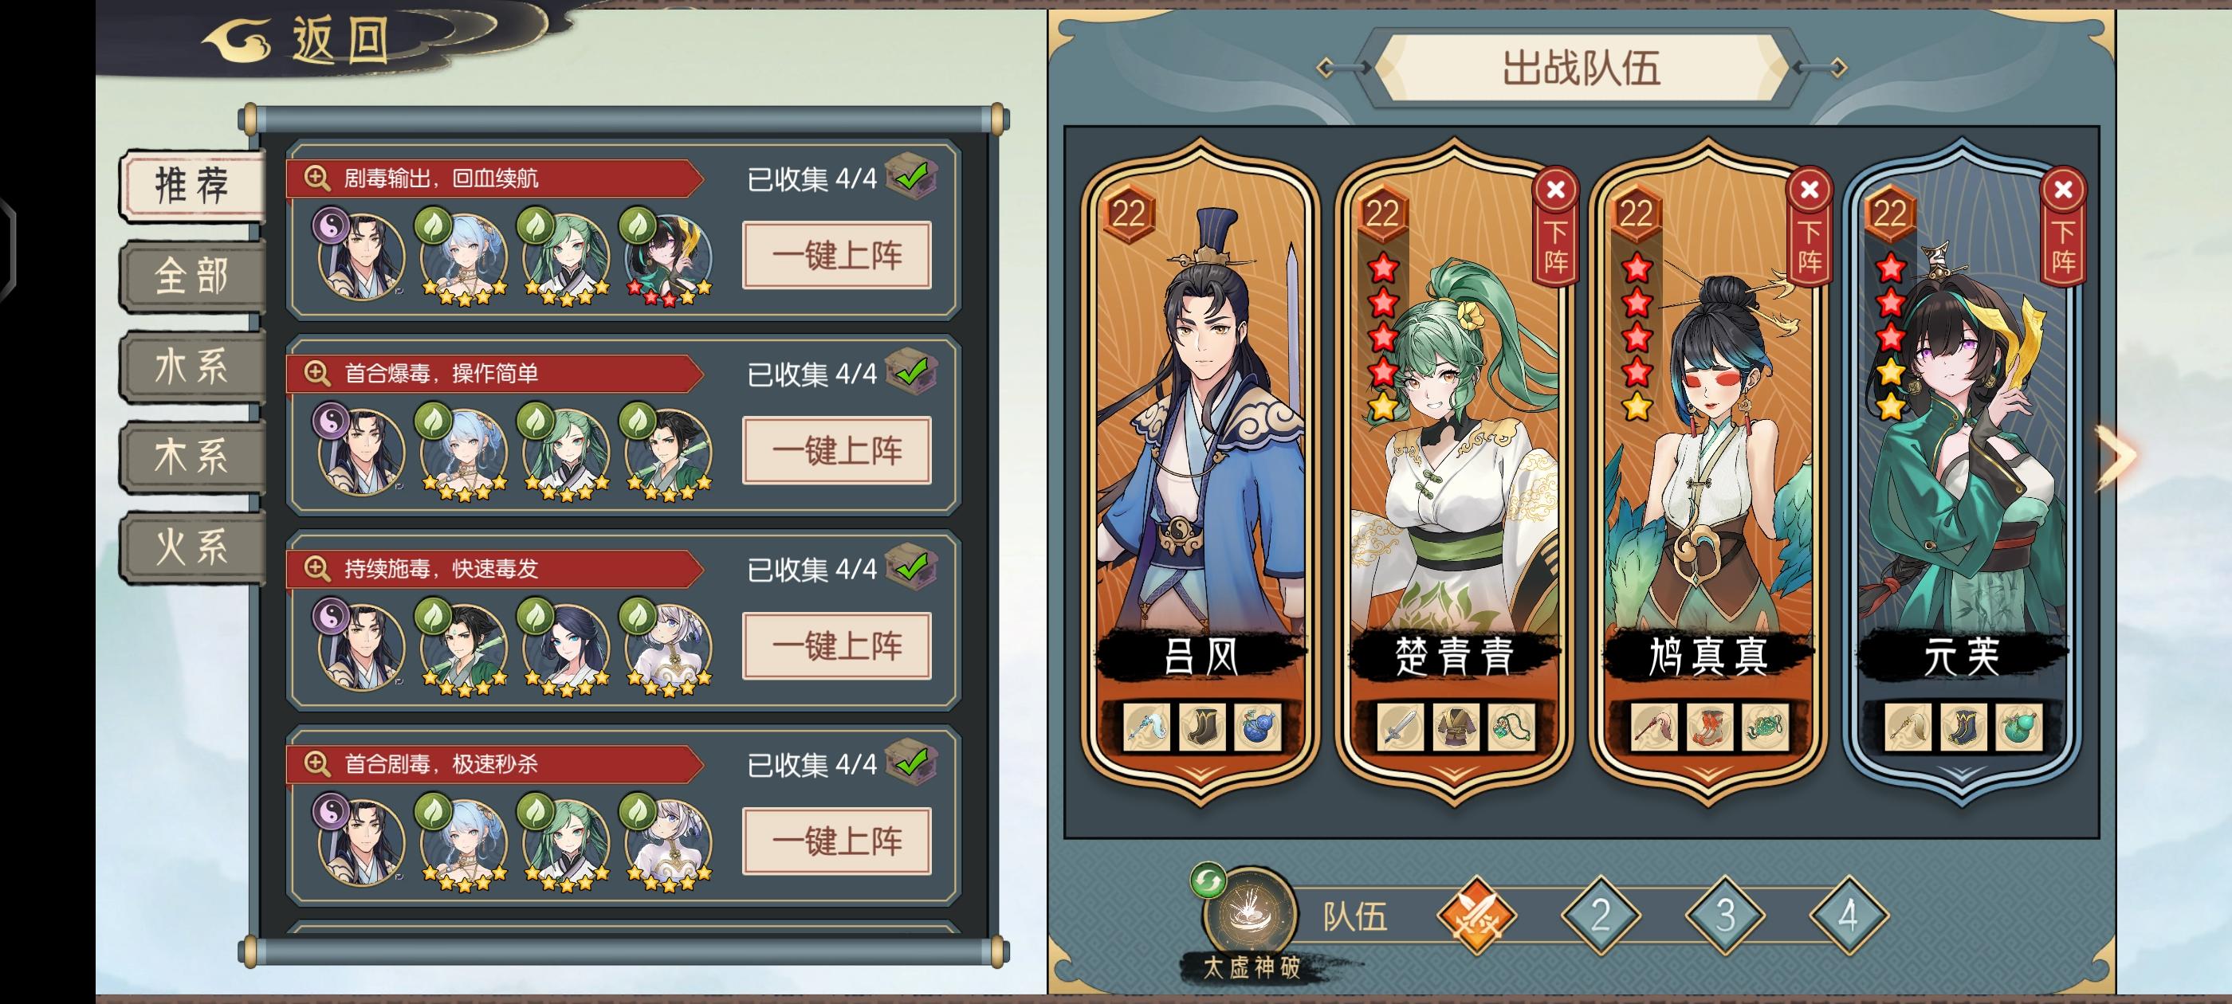Click magnifier icon beside 持续施毒，快速毒发

point(317,569)
